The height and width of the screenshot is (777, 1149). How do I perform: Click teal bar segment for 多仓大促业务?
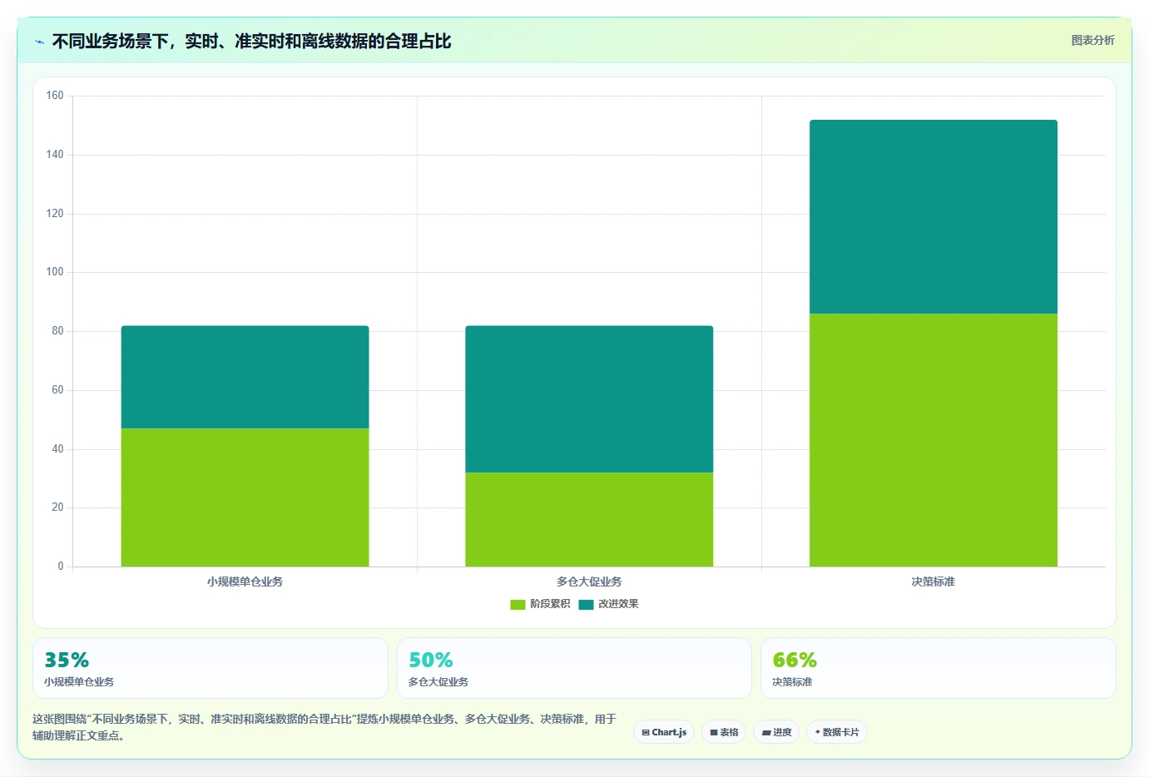click(589, 399)
